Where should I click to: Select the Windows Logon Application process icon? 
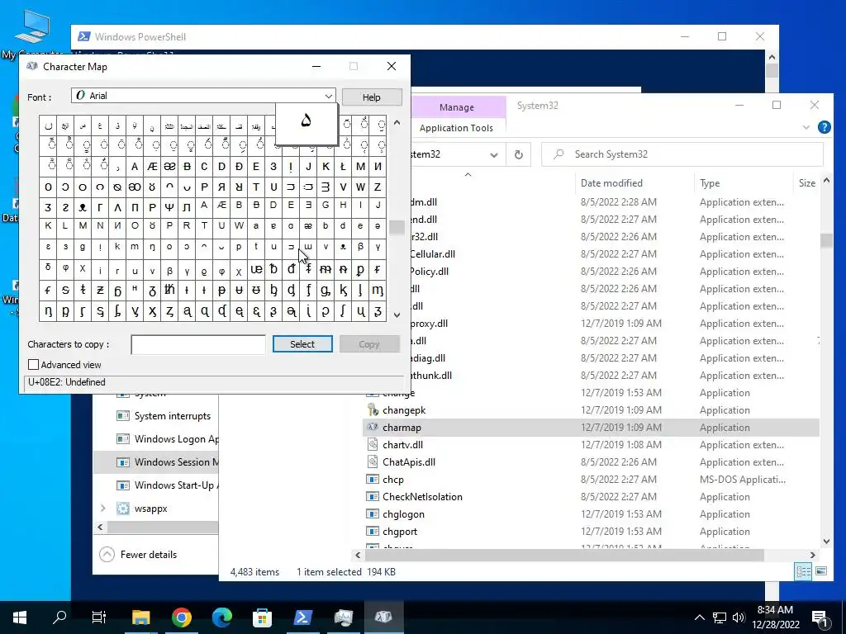click(123, 439)
